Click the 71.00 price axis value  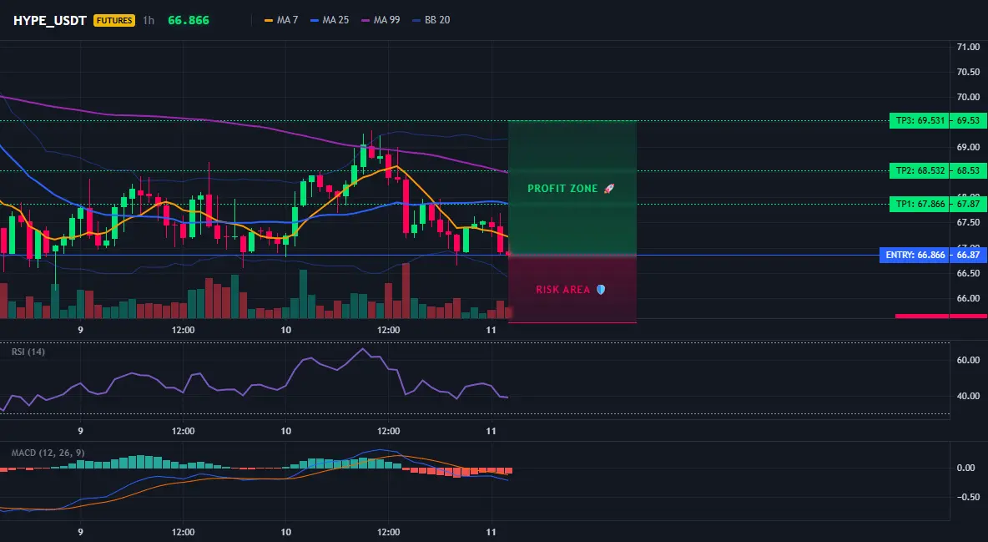pos(968,47)
